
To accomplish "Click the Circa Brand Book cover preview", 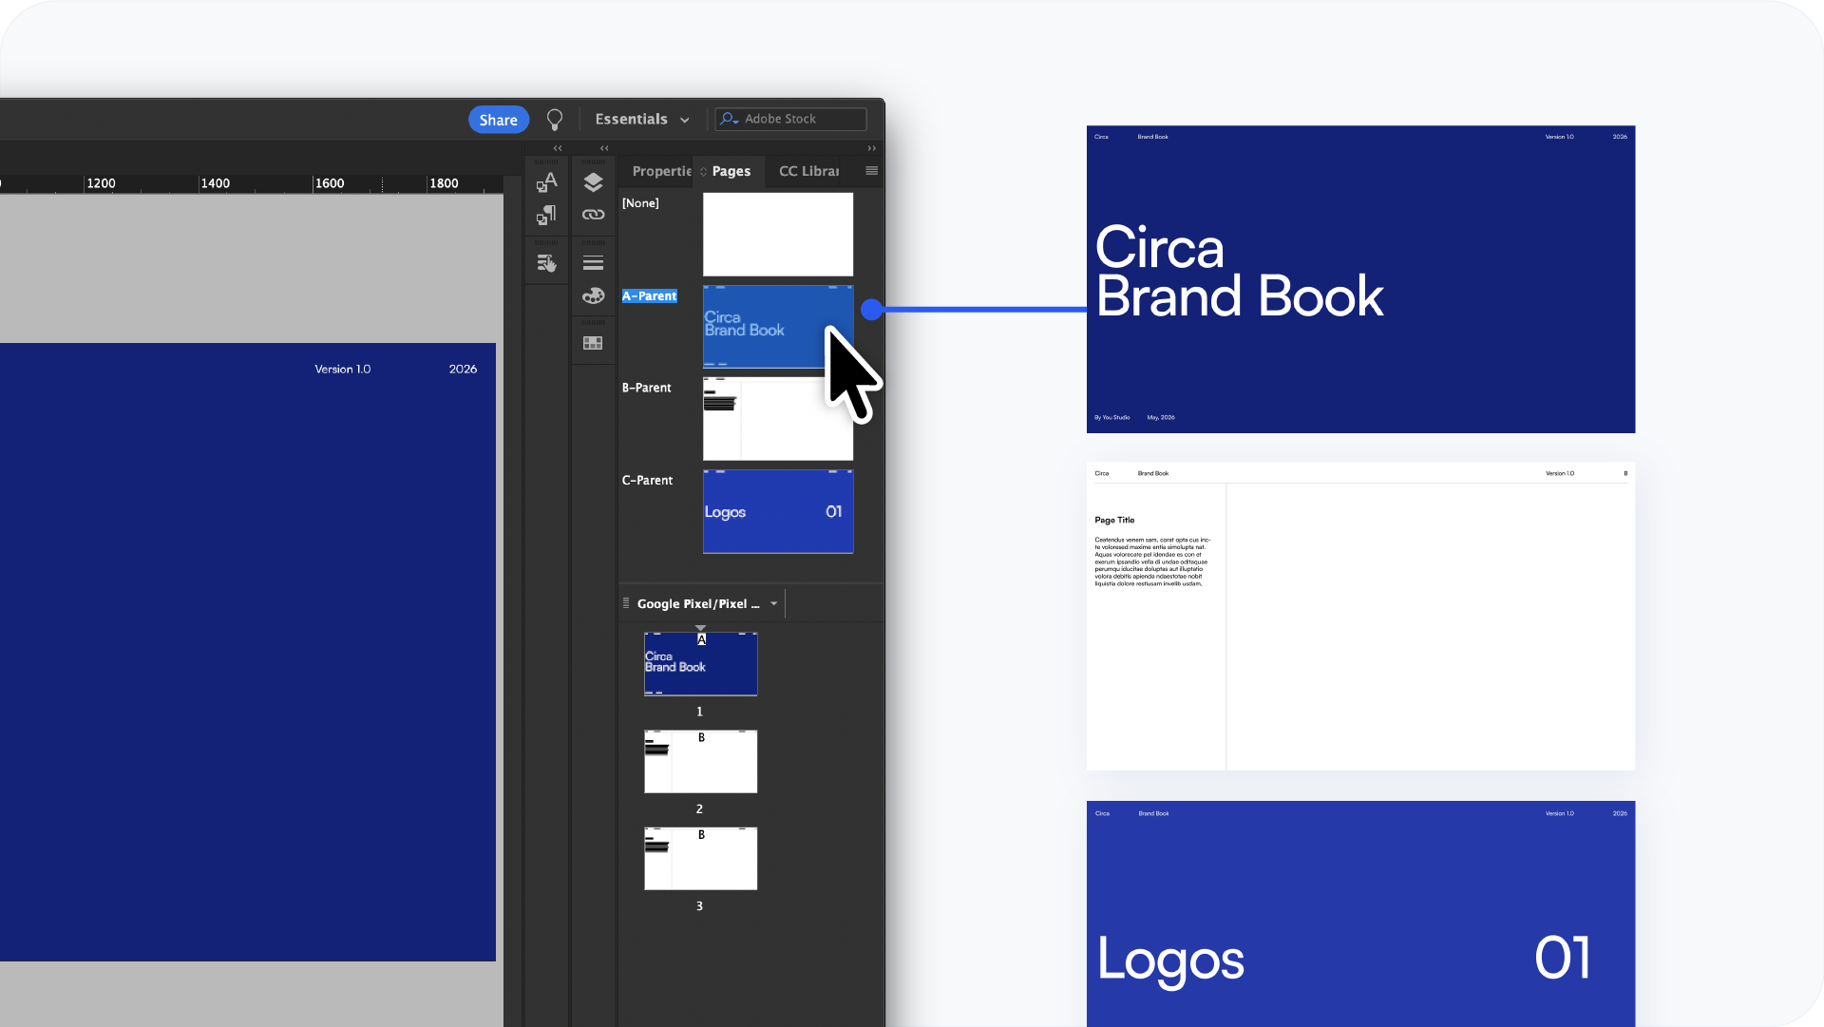I will click(1360, 279).
